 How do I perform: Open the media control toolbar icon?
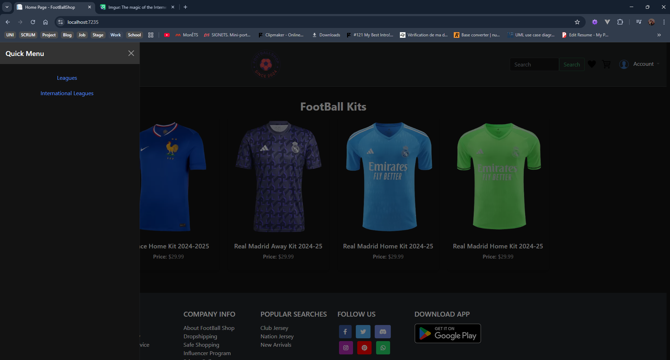[x=639, y=22]
